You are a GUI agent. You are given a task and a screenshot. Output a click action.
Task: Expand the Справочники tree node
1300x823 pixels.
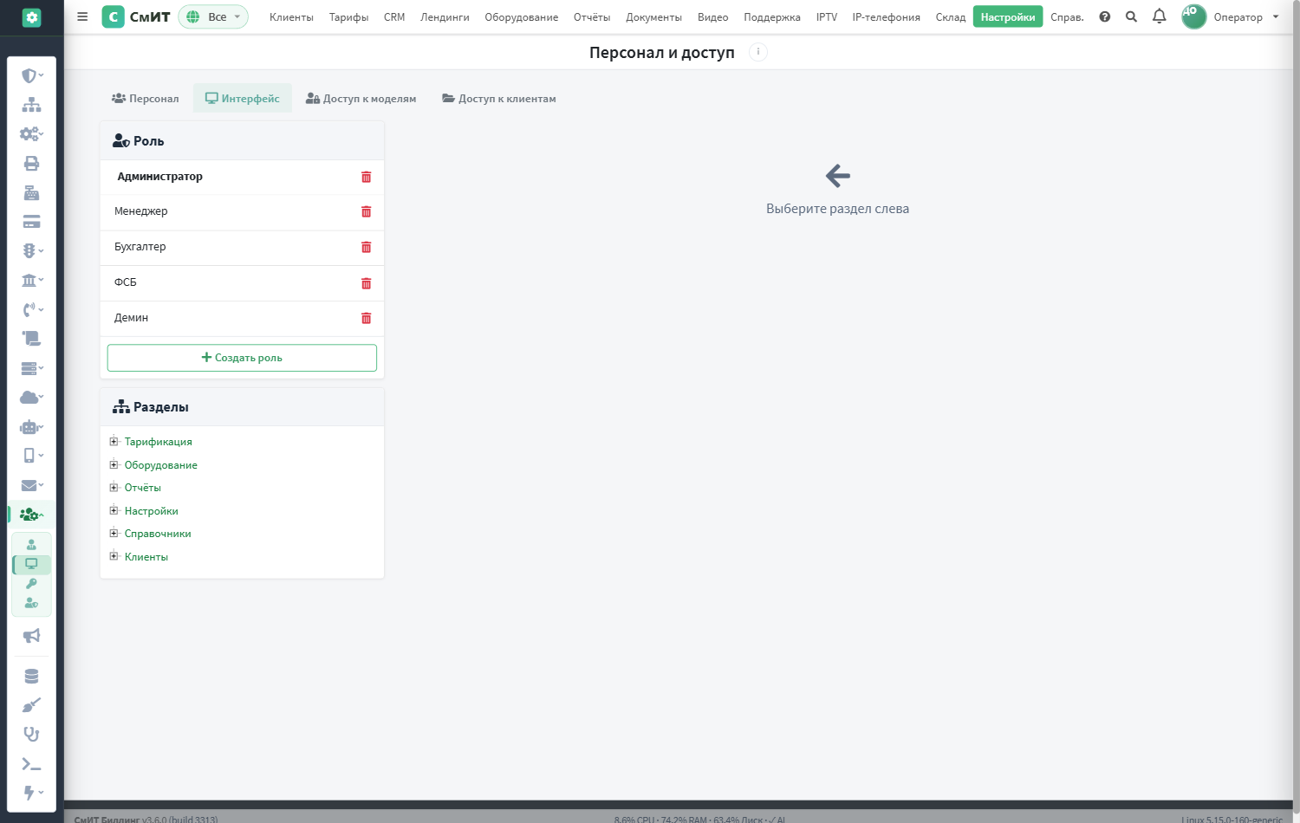pos(114,533)
